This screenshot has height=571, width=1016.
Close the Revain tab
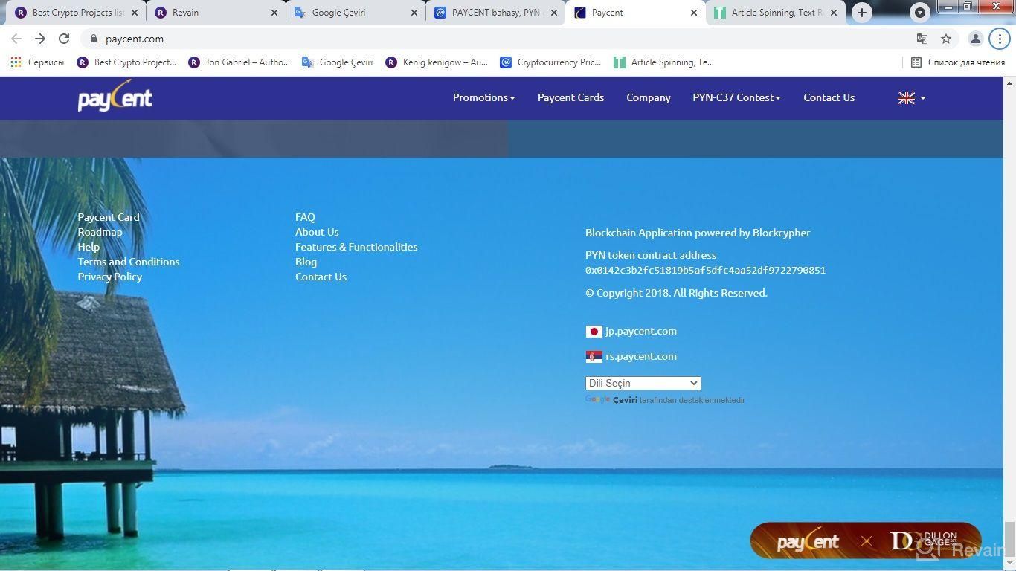pyautogui.click(x=274, y=13)
